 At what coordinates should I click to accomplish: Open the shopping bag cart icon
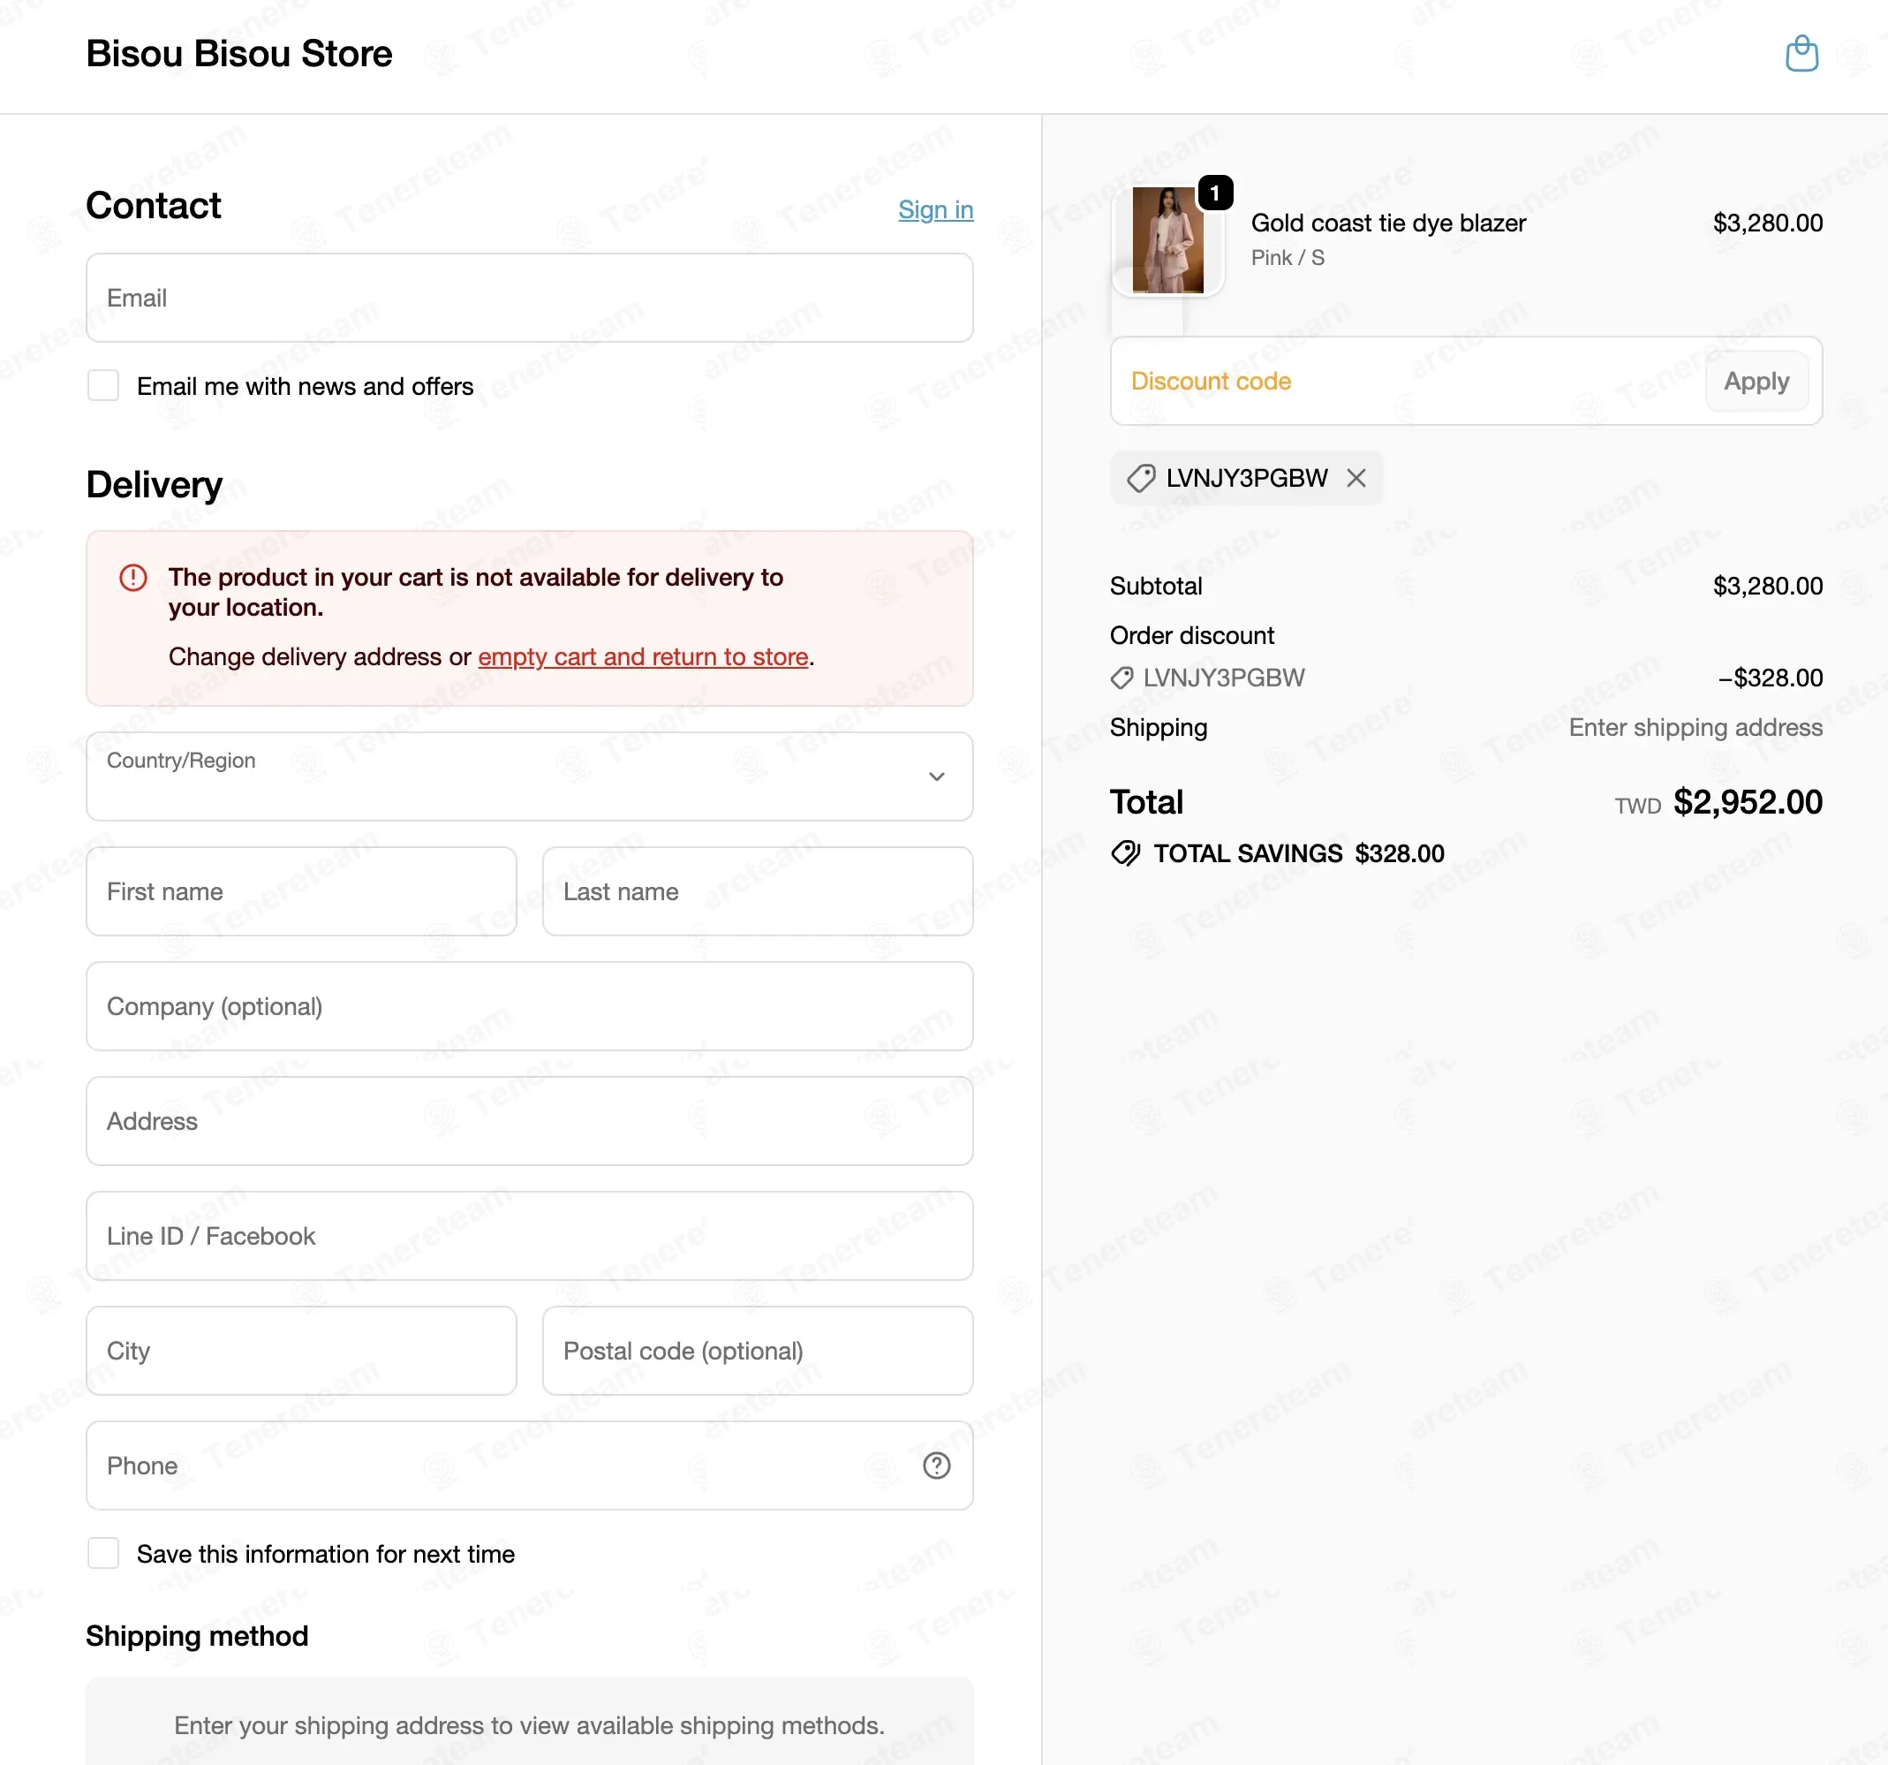[x=1801, y=54]
